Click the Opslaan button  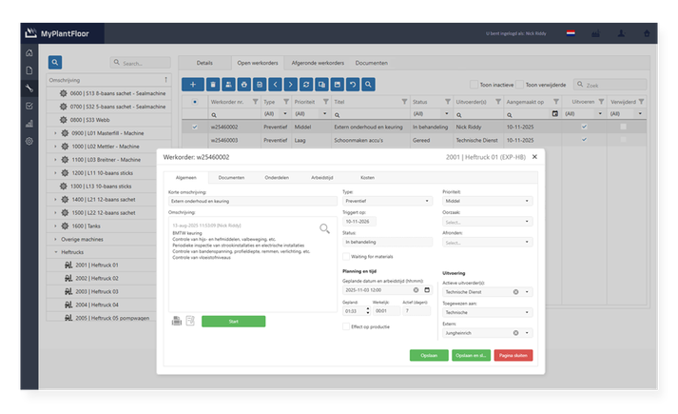click(x=429, y=355)
